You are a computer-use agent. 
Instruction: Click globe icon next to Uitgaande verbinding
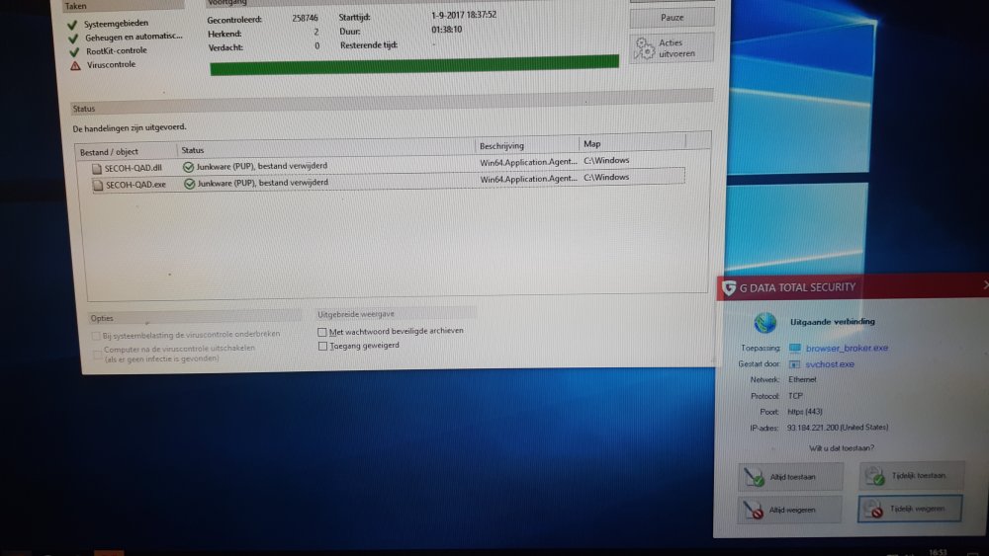[765, 322]
